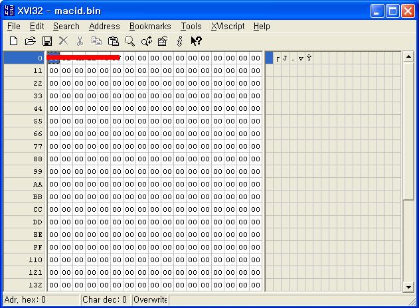Image resolution: width=419 pixels, height=308 pixels.
Task: Click the Goto address toolbar icon
Action: point(163,41)
